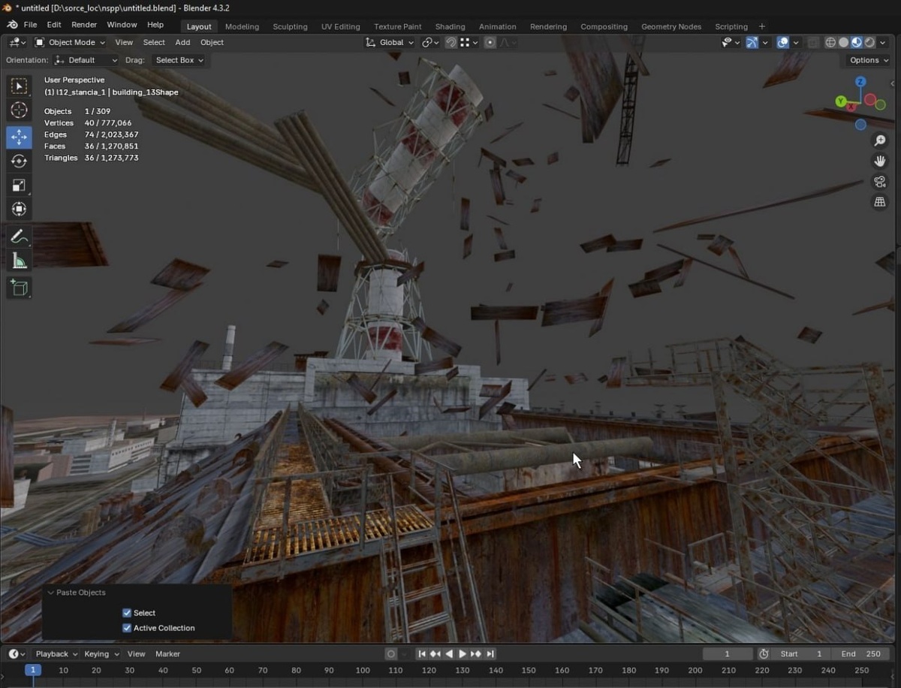Switch to the Geometry Nodes workspace tab
Image resolution: width=901 pixels, height=688 pixels.
[671, 26]
